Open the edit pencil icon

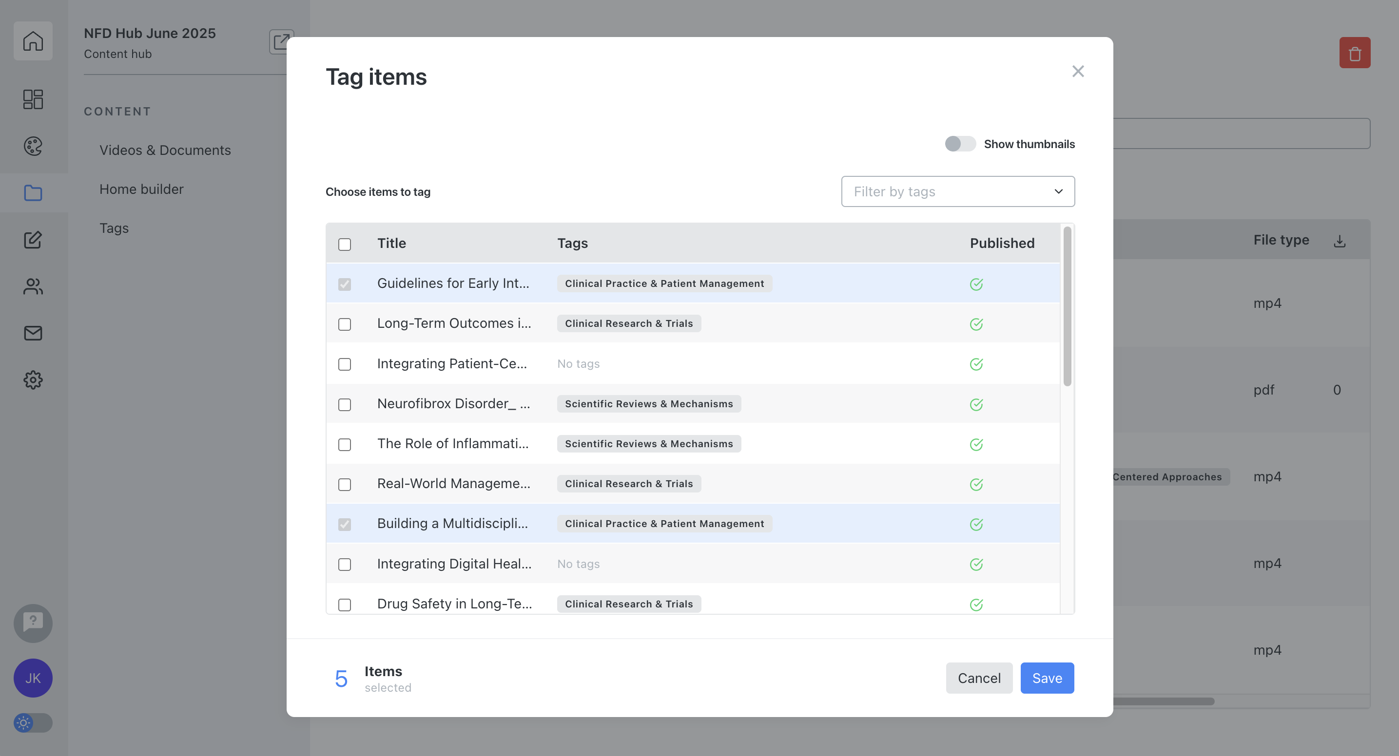pos(33,240)
